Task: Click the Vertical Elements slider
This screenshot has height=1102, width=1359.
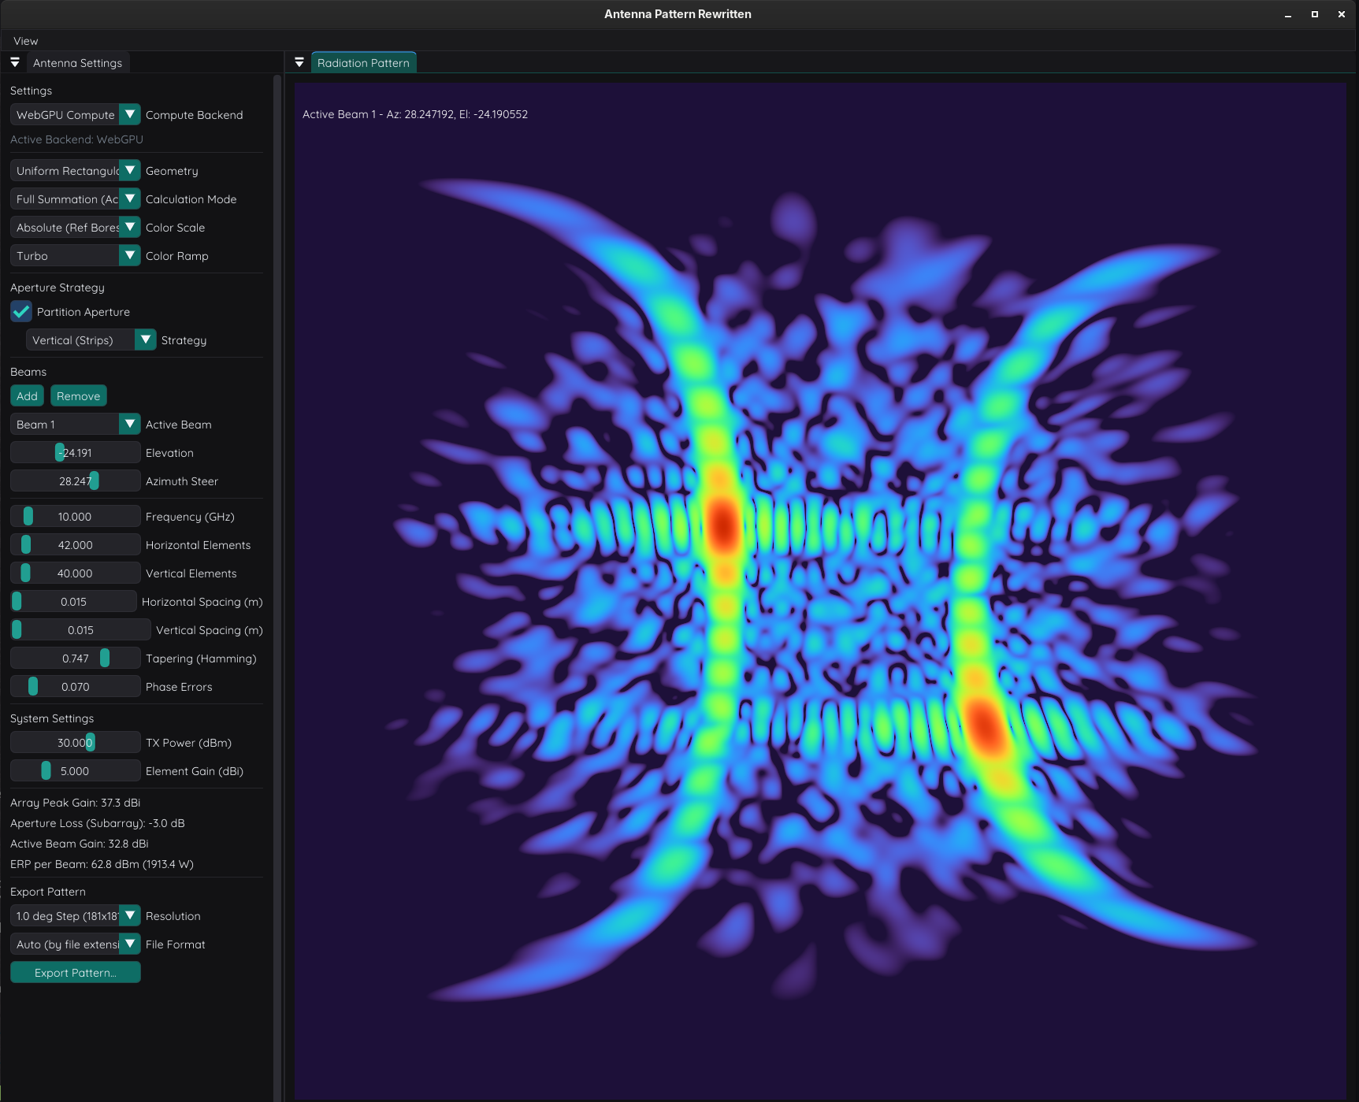Action: pos(75,573)
